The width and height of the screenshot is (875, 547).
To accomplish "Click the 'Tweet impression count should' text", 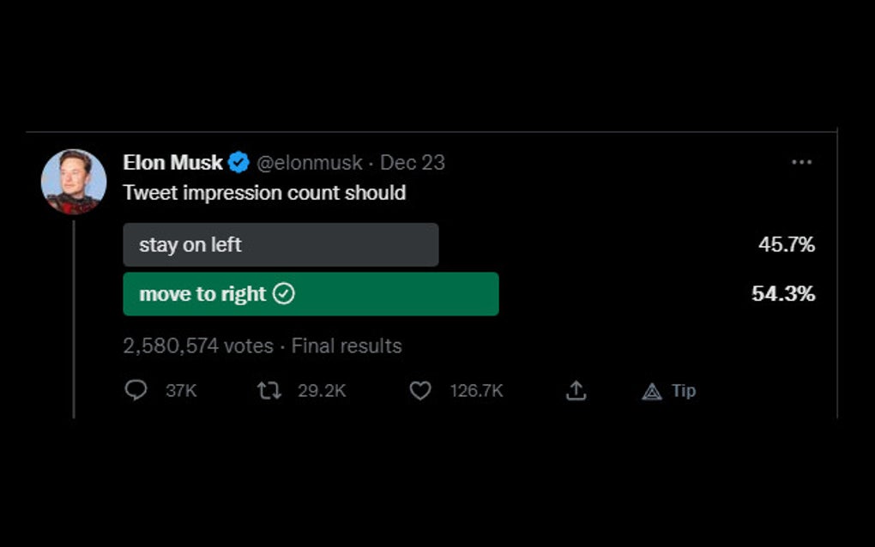I will (264, 193).
